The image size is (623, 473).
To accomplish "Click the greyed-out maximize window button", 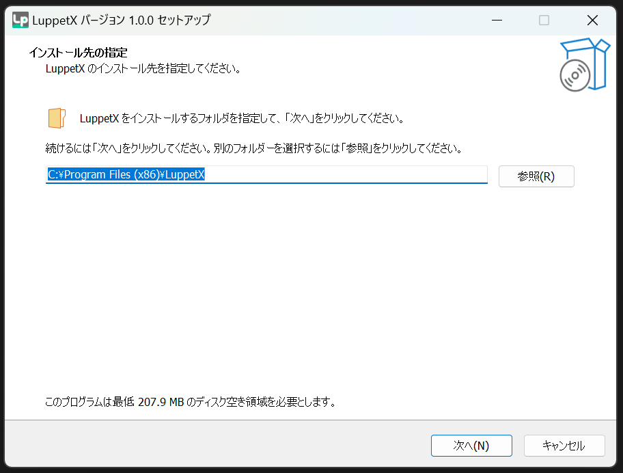I will point(544,21).
